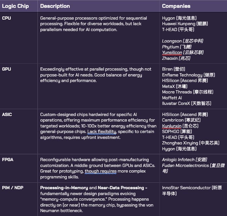Click the 'Companies' column header
The height and width of the screenshot is (216, 227).
(176, 6)
